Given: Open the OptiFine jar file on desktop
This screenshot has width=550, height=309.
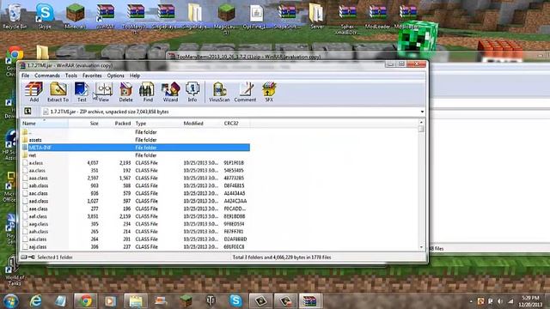Looking at the screenshot, I should (x=256, y=16).
